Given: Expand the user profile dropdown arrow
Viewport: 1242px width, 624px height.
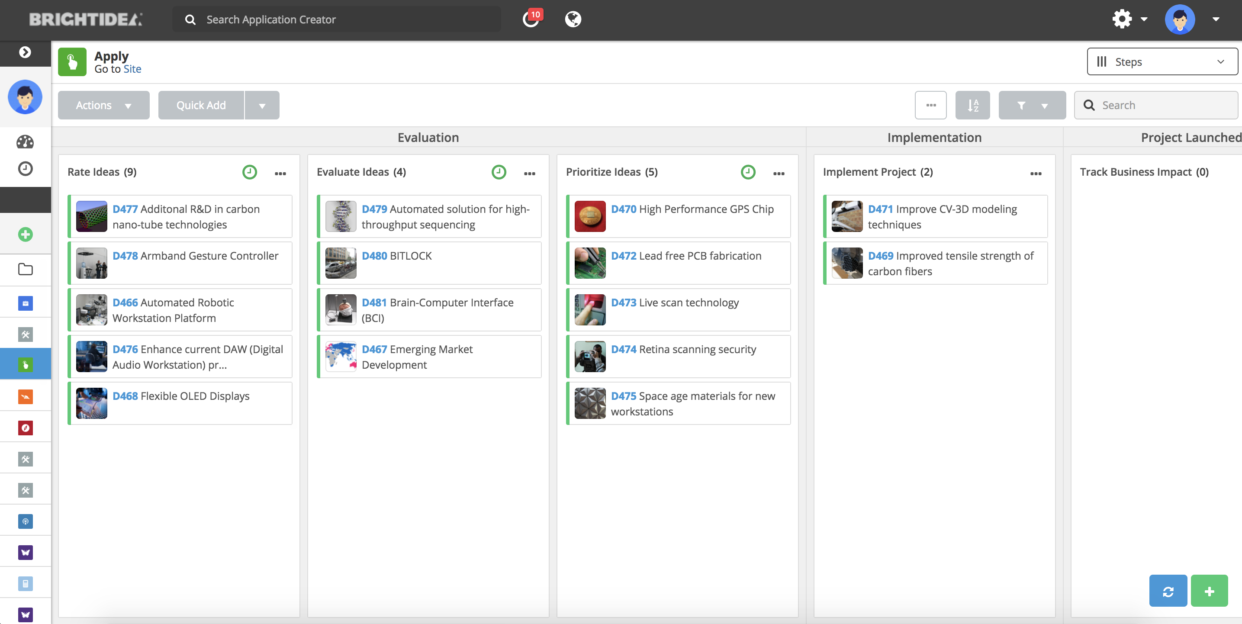Looking at the screenshot, I should click(x=1216, y=19).
